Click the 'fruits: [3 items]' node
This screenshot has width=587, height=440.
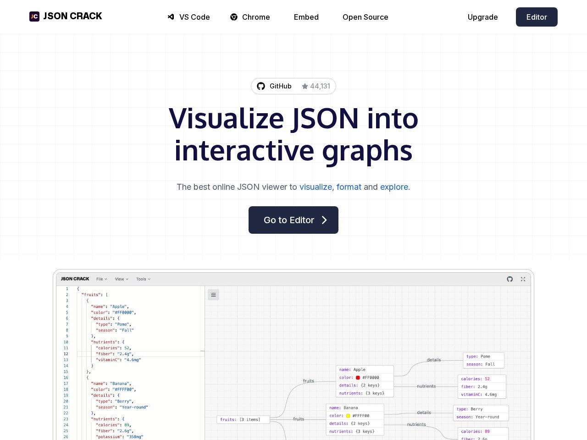coord(243,419)
